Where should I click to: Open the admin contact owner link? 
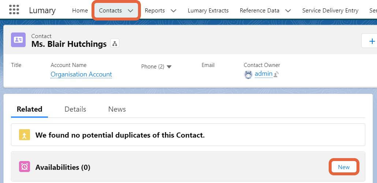[x=264, y=74]
